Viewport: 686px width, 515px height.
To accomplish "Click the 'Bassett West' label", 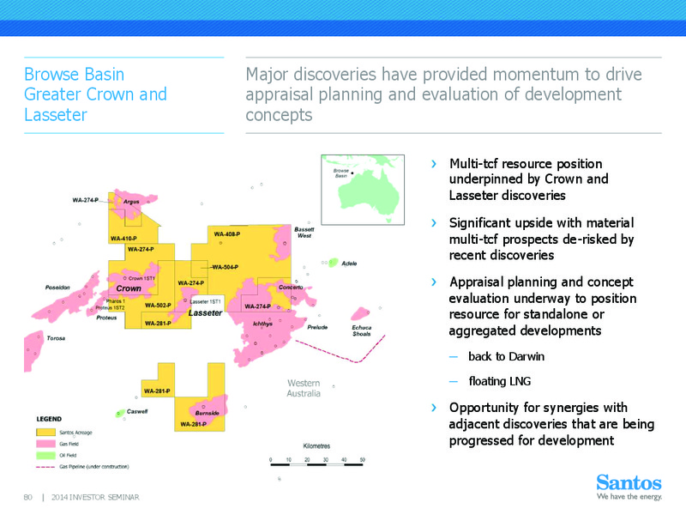I will coord(304,233).
